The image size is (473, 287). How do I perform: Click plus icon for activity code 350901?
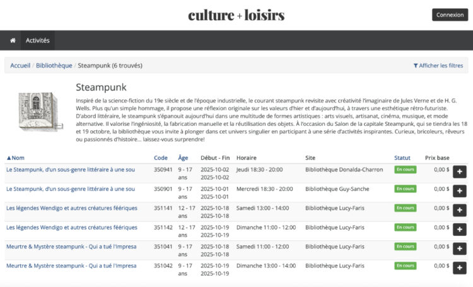pyautogui.click(x=459, y=190)
